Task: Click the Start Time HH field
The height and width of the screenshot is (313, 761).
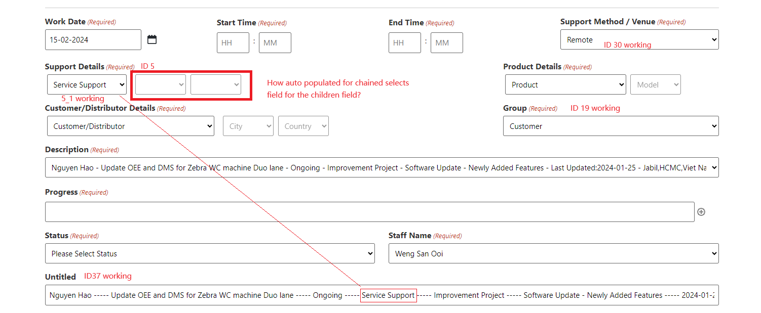Action: click(x=233, y=43)
